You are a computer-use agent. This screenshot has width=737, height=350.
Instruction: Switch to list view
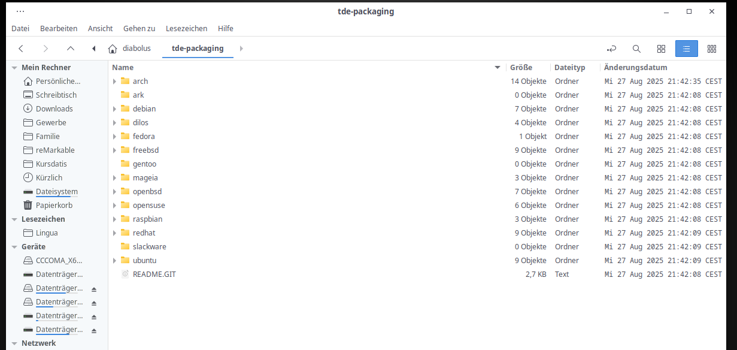[686, 49]
